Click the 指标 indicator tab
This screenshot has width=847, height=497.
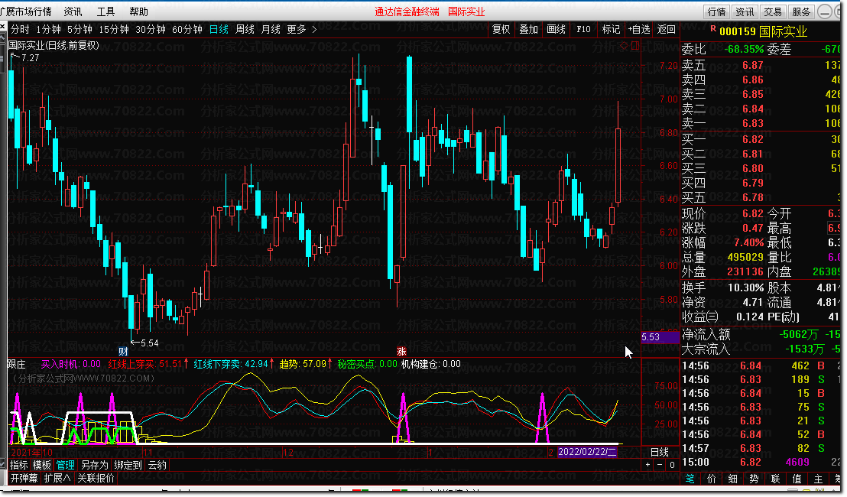coord(19,465)
